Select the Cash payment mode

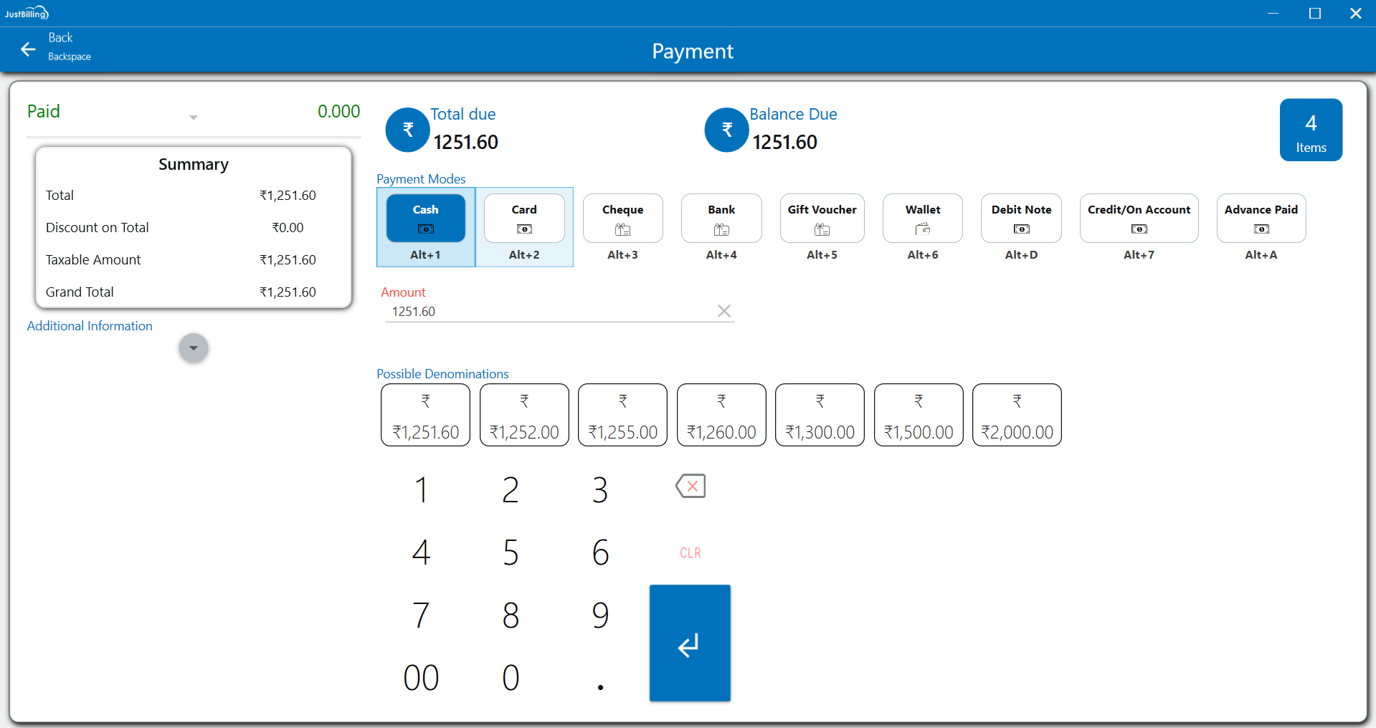425,219
